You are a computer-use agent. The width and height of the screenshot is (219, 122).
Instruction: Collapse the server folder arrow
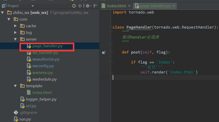coord(16,39)
